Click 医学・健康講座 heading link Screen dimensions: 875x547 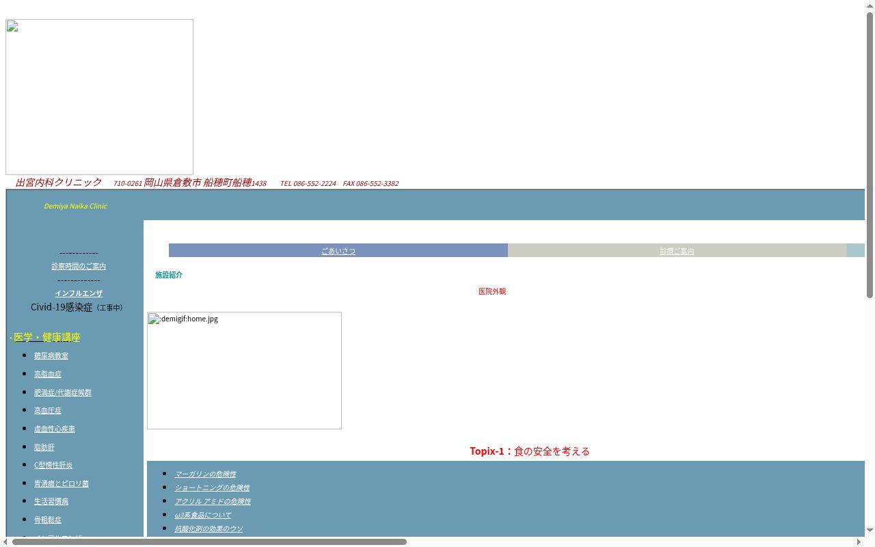point(47,337)
